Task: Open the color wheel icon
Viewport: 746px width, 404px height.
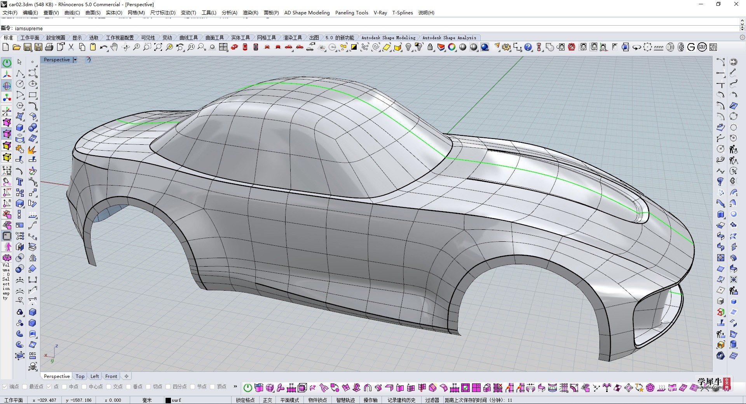Action: pyautogui.click(x=452, y=47)
